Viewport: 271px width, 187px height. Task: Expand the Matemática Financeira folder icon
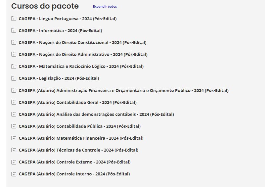pyautogui.click(x=14, y=138)
